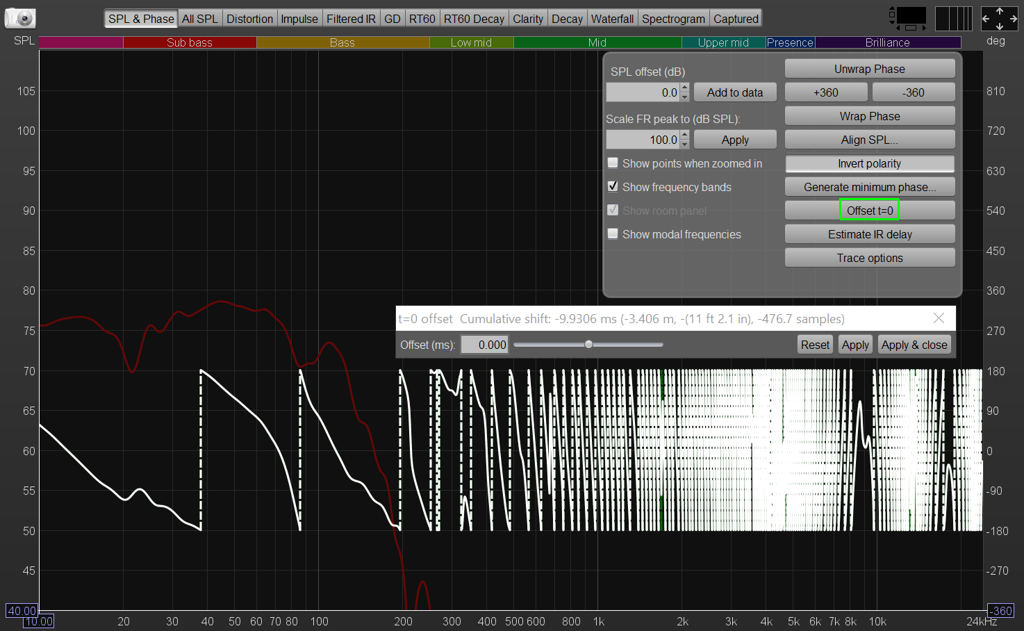Open the Clarity tab
This screenshot has width=1024, height=631.
[x=528, y=19]
